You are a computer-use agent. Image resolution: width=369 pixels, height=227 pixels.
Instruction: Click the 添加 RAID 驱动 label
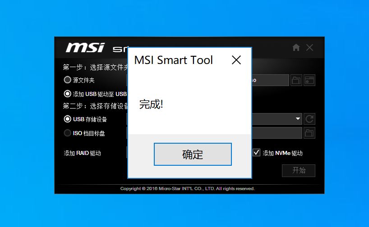pos(83,153)
